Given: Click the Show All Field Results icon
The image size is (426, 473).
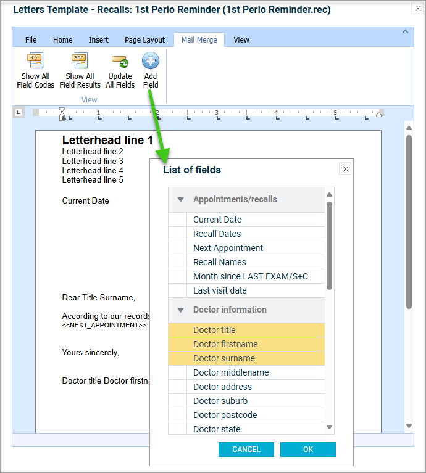Looking at the screenshot, I should (x=80, y=60).
